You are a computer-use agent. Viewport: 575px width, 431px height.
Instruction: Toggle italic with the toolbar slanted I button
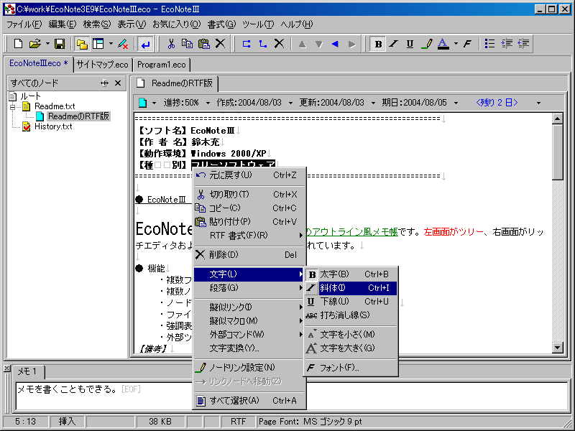pos(394,44)
